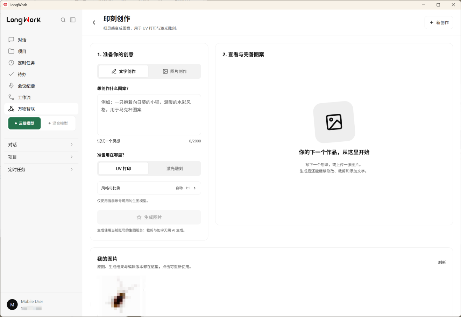This screenshot has width=461, height=317.
Task: Select the 文字创作 tab
Action: [123, 71]
